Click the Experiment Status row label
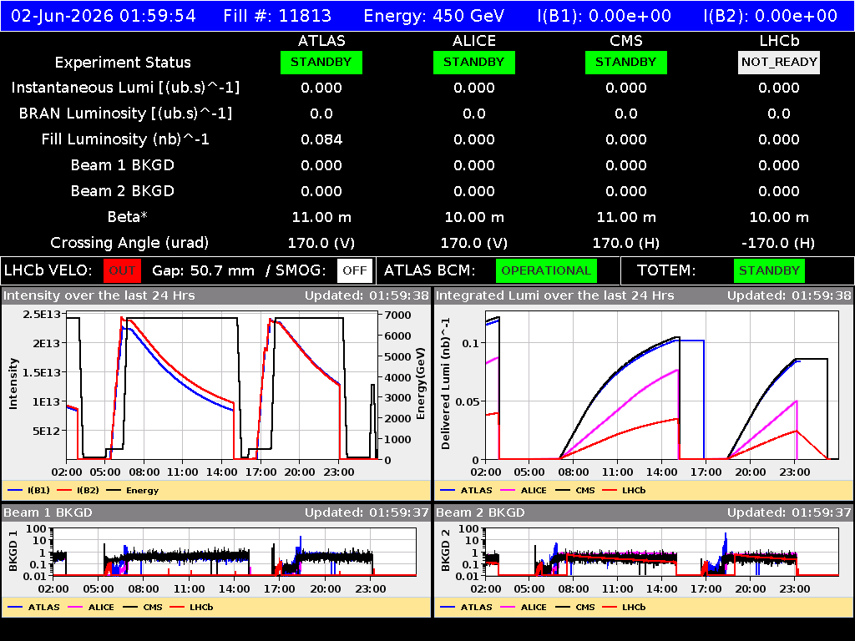 coord(123,63)
